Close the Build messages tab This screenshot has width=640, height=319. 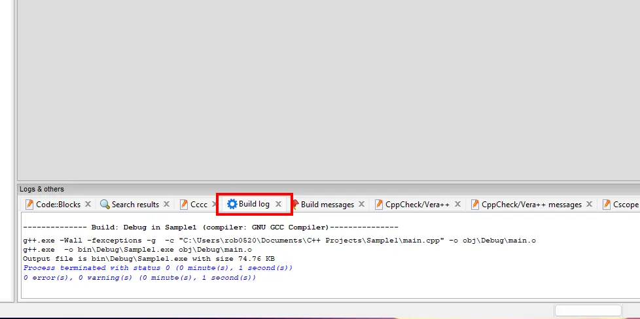pos(361,205)
